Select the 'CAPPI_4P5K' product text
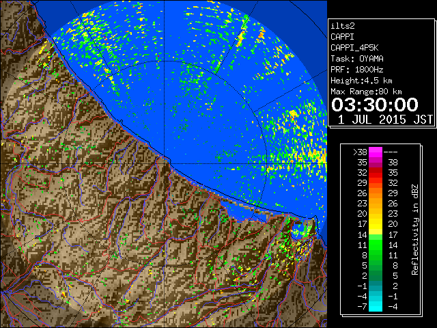This screenshot has width=437, height=328. (x=354, y=48)
